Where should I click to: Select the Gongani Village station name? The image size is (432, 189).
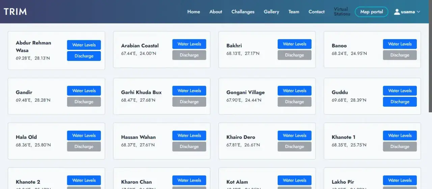pyautogui.click(x=246, y=92)
